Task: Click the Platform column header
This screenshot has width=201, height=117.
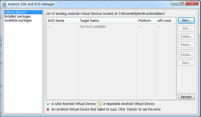Action: (146, 20)
